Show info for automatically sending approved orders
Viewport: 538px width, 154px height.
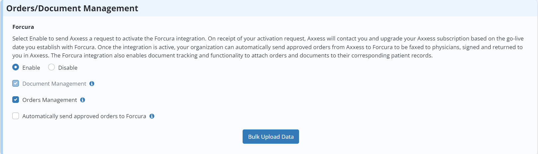pos(152,116)
